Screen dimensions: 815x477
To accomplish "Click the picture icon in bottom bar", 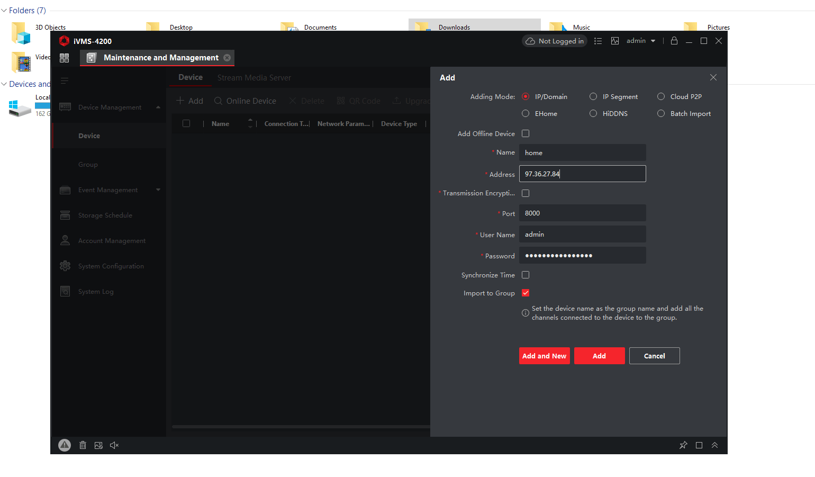I will pyautogui.click(x=98, y=445).
